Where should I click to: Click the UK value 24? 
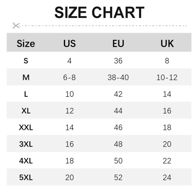(167, 177)
